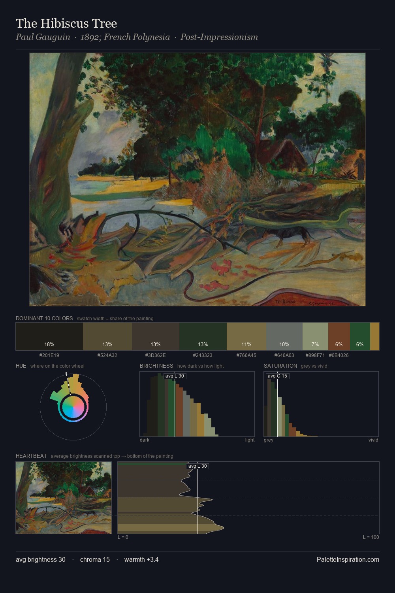Click the hex code #243323 label
The image size is (395, 593).
pyautogui.click(x=203, y=355)
